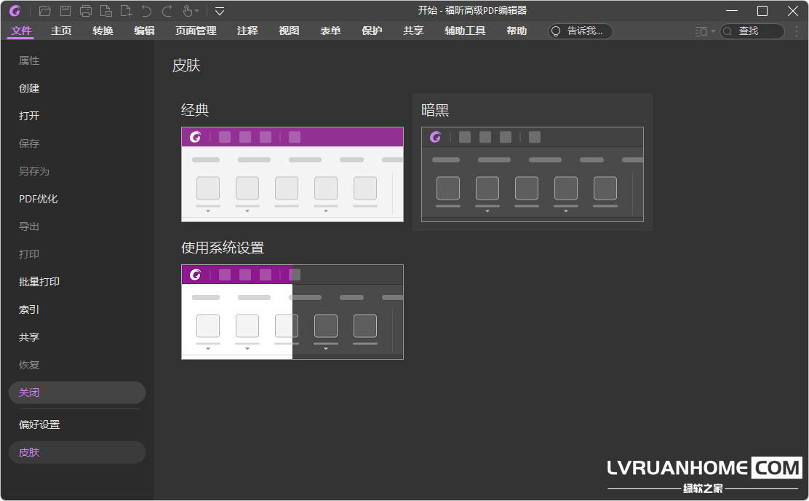Open the customize quick access toolbar dropdown

pos(220,11)
